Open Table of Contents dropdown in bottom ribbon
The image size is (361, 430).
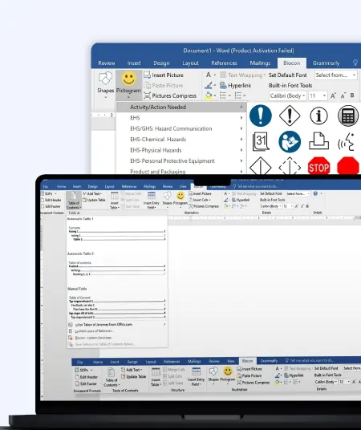tap(111, 377)
